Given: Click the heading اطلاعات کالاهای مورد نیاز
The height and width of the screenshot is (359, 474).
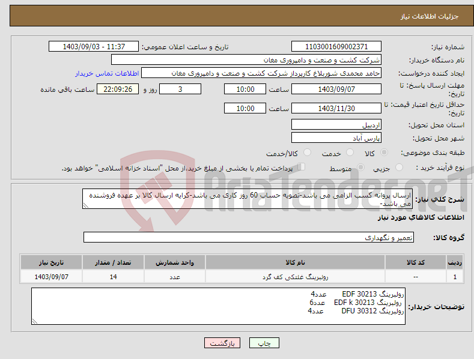Looking at the screenshot, I should coord(421,217).
